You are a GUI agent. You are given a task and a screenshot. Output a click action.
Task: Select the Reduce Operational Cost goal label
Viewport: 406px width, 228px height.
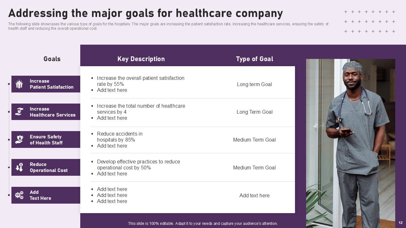[x=49, y=167]
